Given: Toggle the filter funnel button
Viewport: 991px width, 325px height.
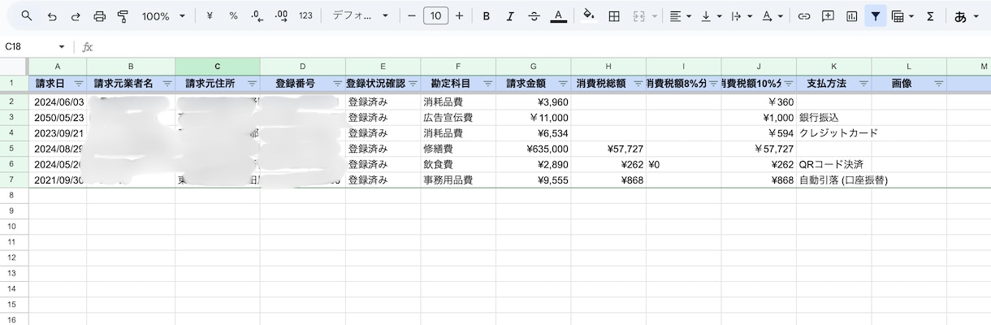Looking at the screenshot, I should (x=876, y=16).
